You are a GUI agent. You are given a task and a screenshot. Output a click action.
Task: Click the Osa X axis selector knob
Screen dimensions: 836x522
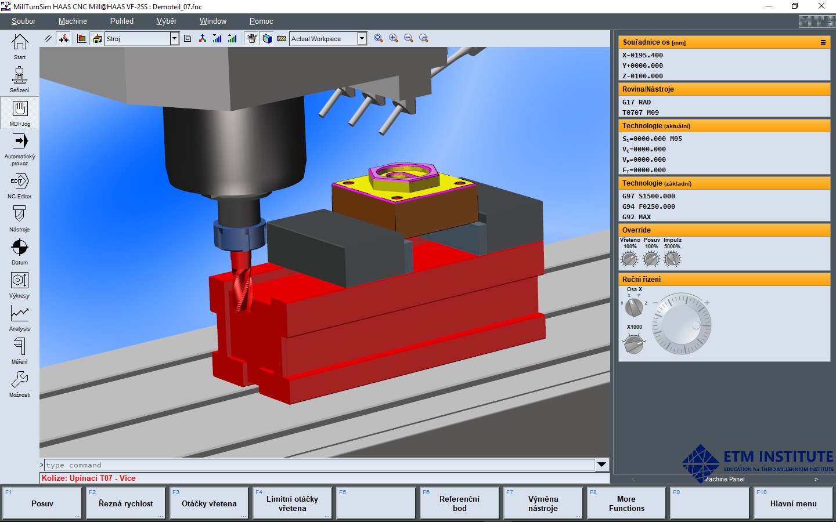tap(633, 307)
